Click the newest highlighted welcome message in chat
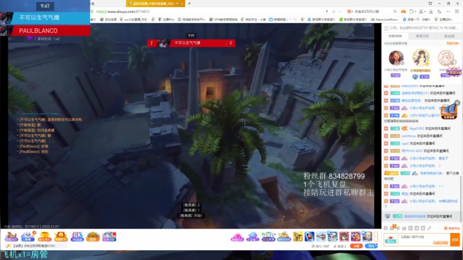The height and width of the screenshot is (260, 463). pos(421,216)
